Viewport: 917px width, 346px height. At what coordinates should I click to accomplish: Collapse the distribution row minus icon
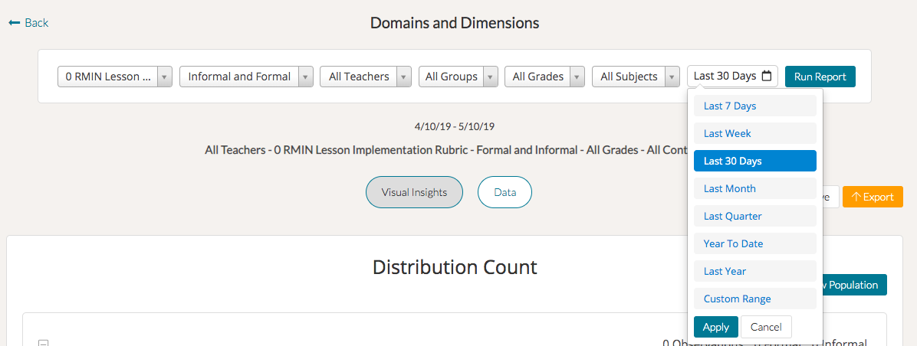43,343
